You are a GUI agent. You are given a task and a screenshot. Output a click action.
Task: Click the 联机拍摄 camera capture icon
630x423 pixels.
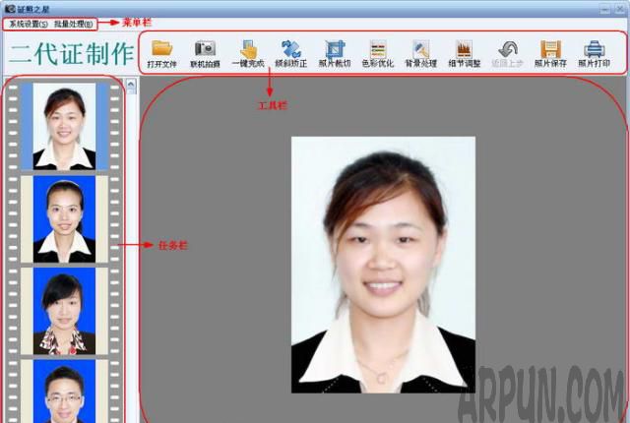(x=205, y=52)
